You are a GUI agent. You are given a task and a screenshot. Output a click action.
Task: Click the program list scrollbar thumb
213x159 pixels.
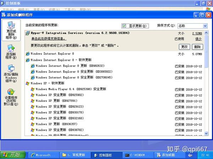(206, 51)
